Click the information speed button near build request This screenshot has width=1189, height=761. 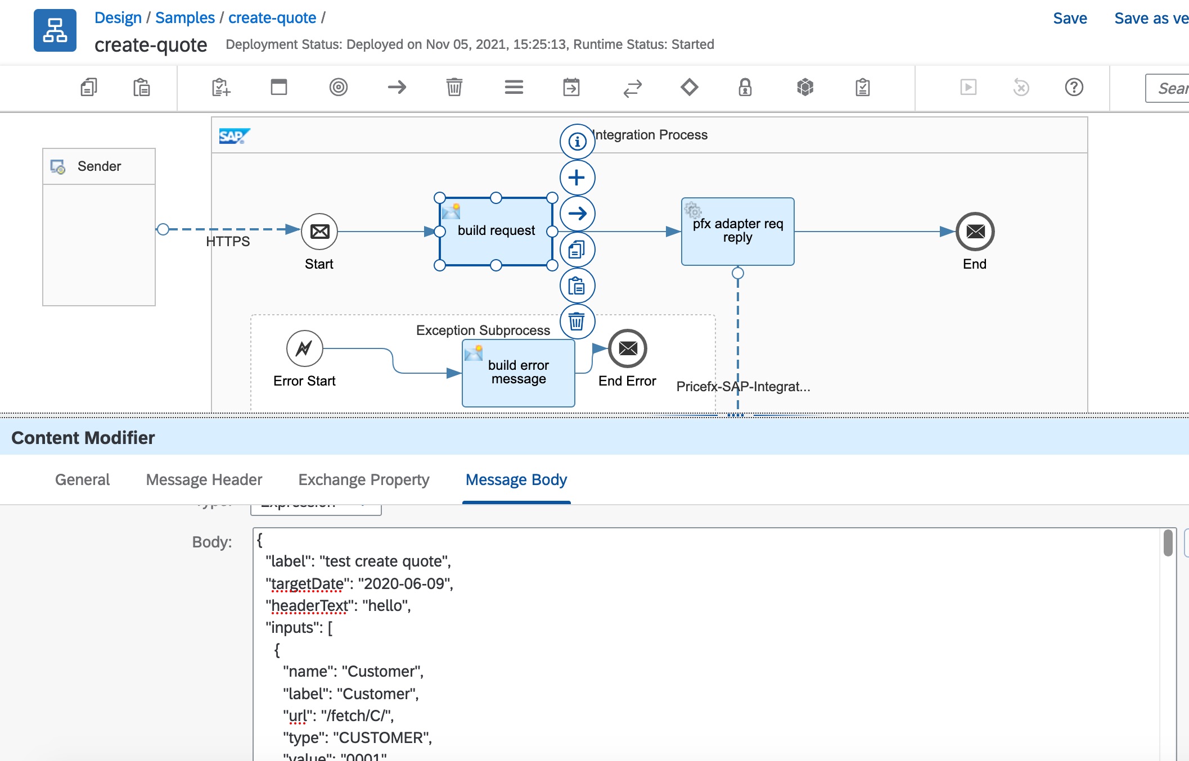pos(577,142)
